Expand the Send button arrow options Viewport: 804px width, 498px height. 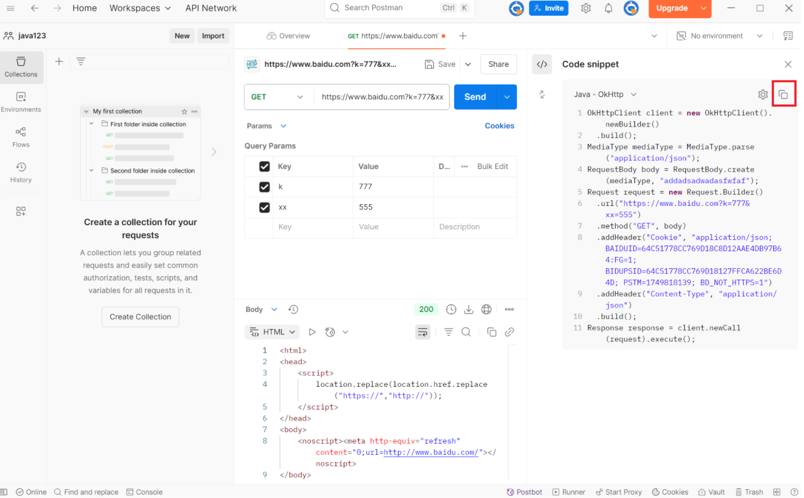[x=507, y=97]
